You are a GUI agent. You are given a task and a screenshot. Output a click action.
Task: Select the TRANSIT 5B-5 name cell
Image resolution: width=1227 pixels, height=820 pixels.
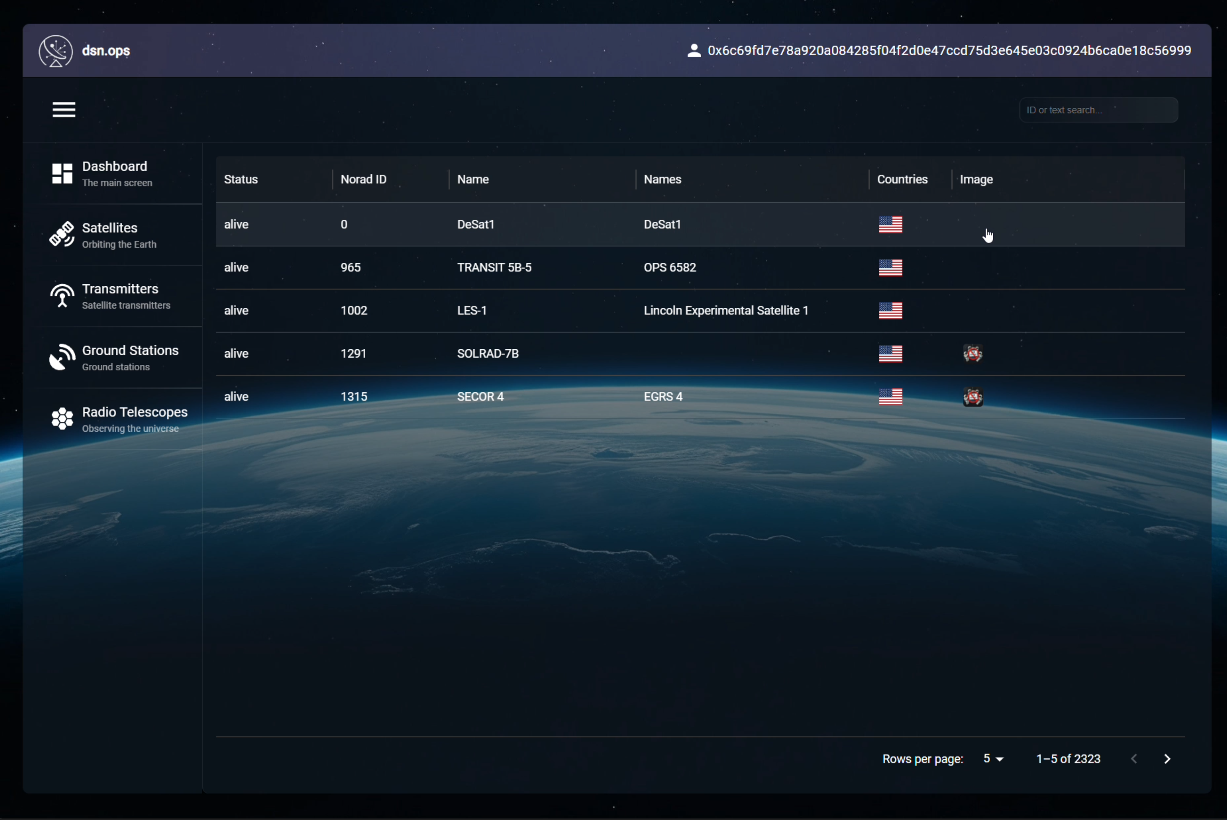(494, 267)
